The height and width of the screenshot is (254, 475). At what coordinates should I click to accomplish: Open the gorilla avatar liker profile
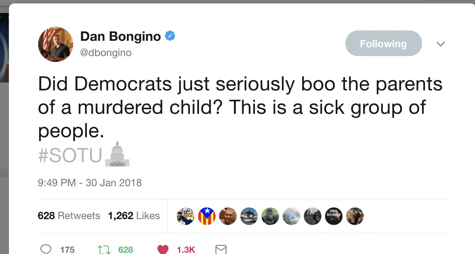click(x=270, y=216)
